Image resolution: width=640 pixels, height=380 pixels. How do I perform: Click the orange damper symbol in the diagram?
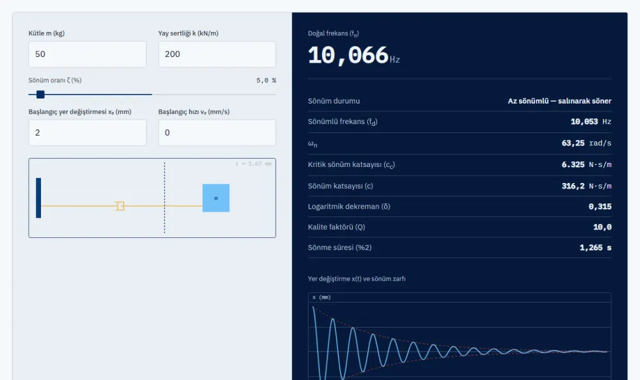pyautogui.click(x=120, y=206)
